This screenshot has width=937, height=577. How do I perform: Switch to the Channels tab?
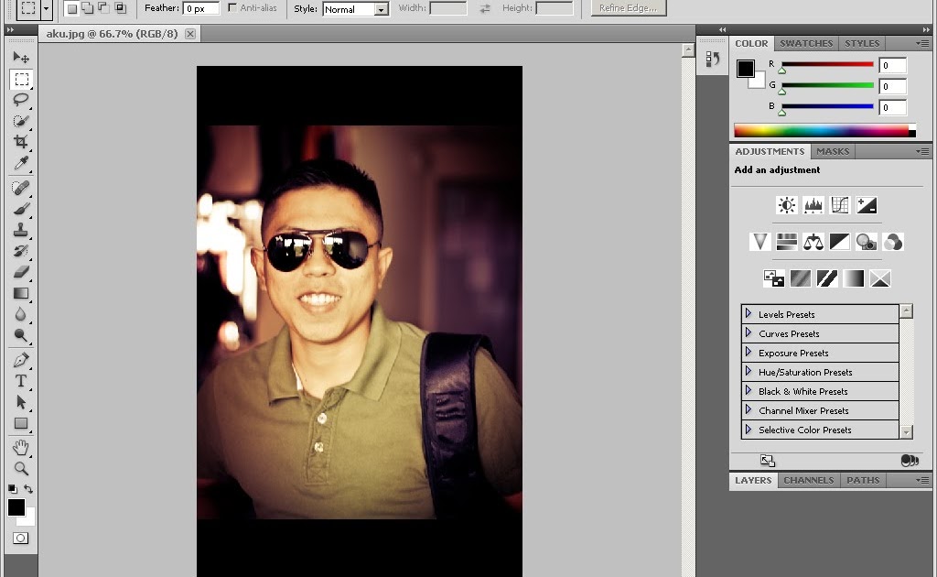[x=809, y=480]
